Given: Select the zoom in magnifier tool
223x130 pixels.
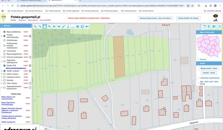Looking at the screenshot, I should (35, 26).
